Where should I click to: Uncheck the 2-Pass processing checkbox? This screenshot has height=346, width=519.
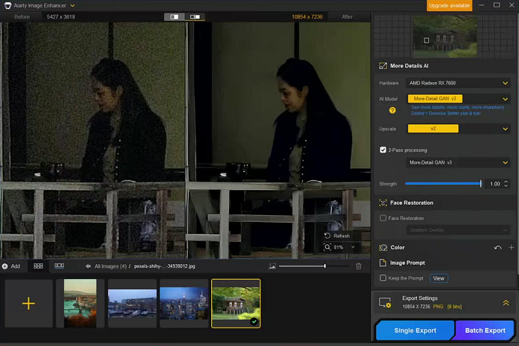pos(383,150)
